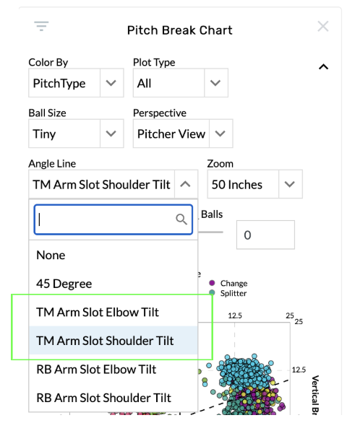Choose RB Arm Slot Elbow Tilt
Viewport: 347px width, 436px height.
pyautogui.click(x=113, y=370)
